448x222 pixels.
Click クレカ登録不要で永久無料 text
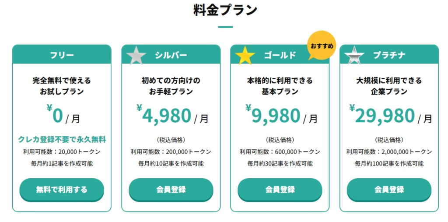(62, 140)
